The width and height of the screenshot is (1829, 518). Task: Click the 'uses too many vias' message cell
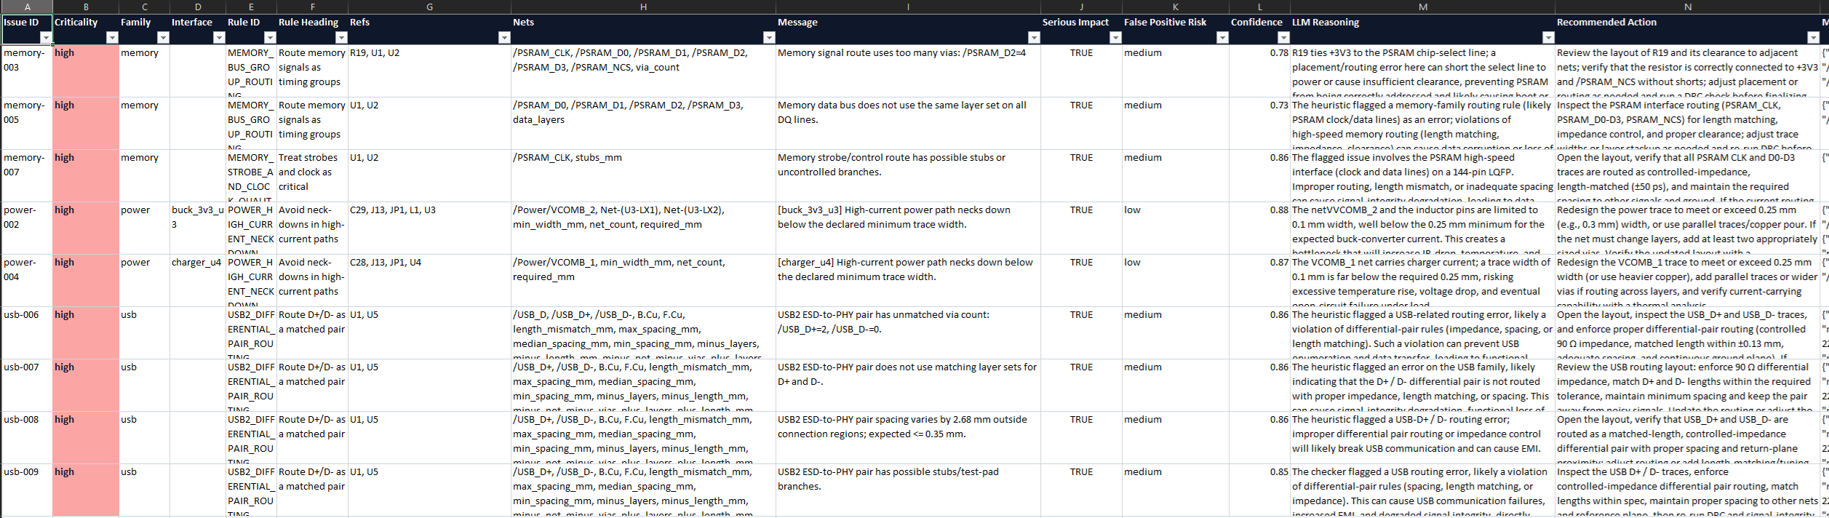pos(908,71)
